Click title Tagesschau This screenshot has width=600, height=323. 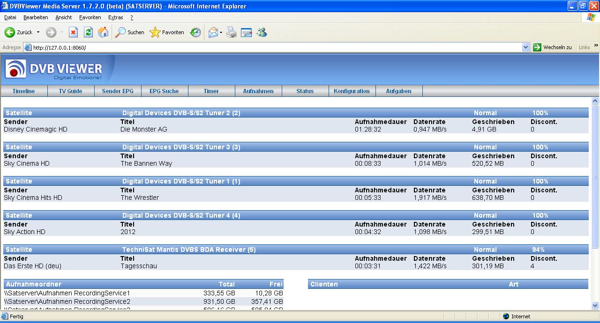coord(139,266)
